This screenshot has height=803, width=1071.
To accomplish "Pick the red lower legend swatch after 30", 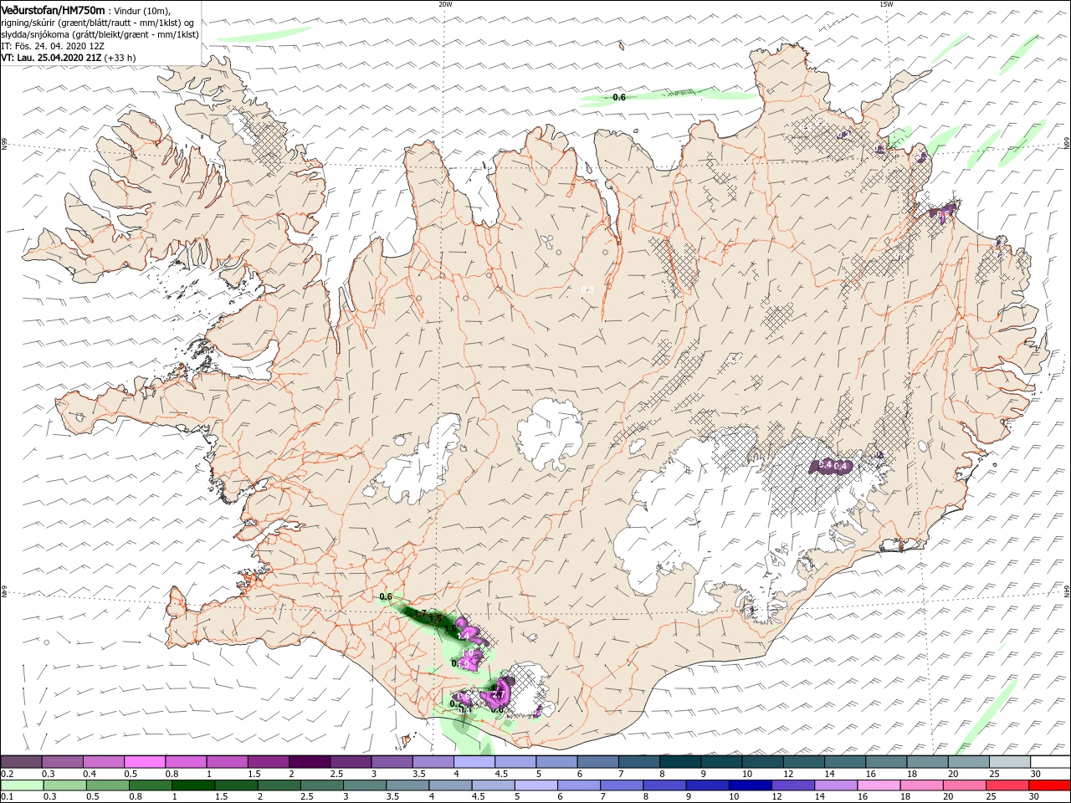I will point(1050,785).
